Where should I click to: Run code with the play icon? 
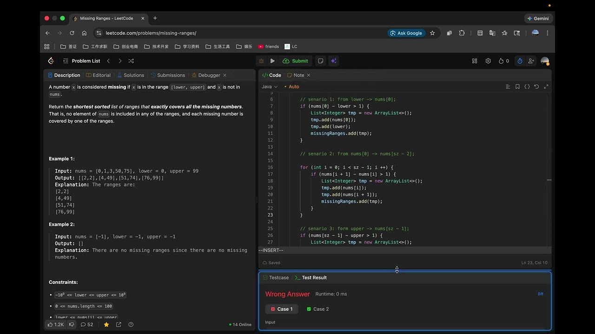(272, 61)
